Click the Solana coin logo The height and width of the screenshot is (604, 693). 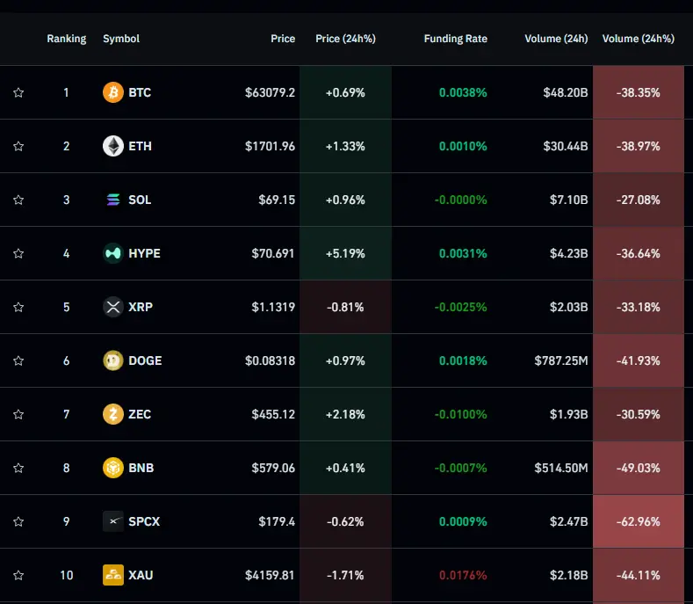[x=113, y=200]
